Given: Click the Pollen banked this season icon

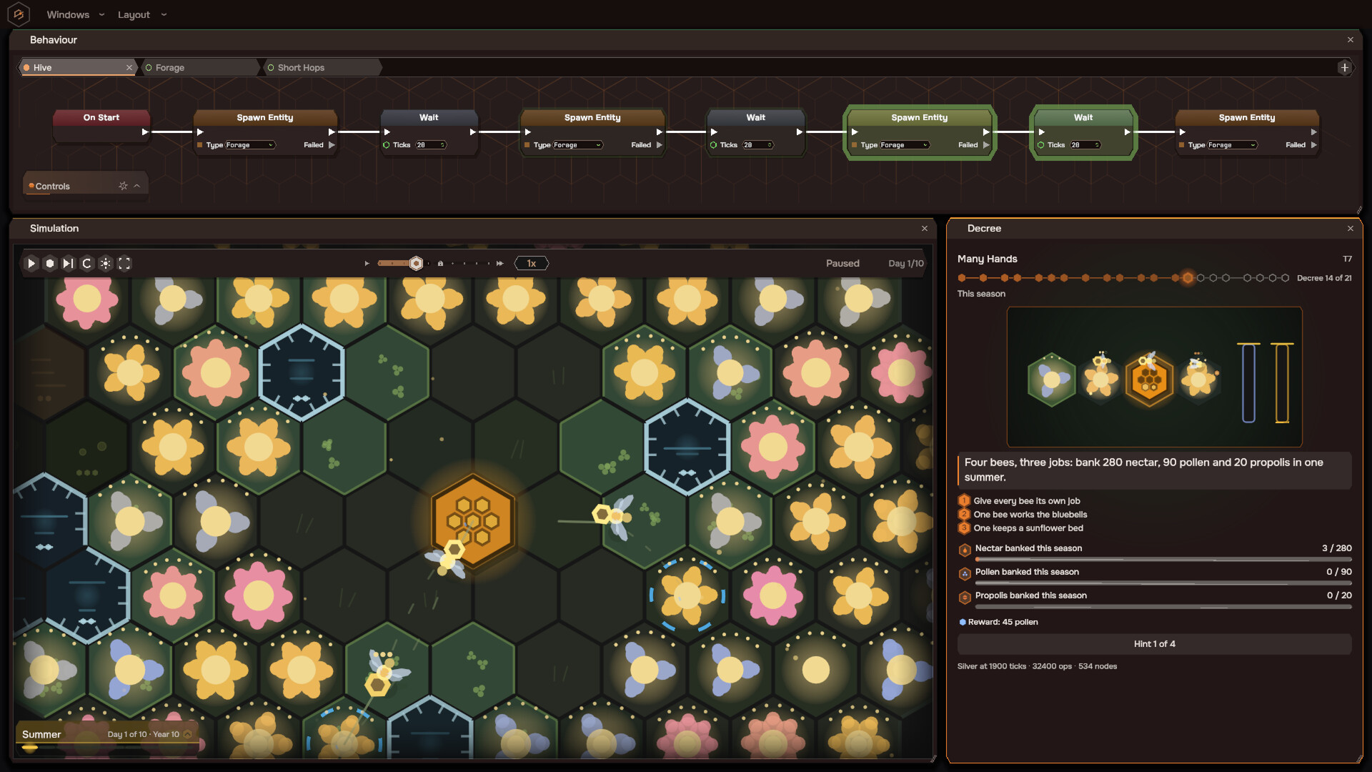Looking at the screenshot, I should coord(965,573).
